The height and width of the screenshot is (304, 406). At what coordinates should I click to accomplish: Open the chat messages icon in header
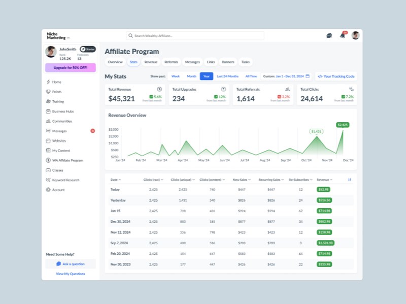pos(329,35)
